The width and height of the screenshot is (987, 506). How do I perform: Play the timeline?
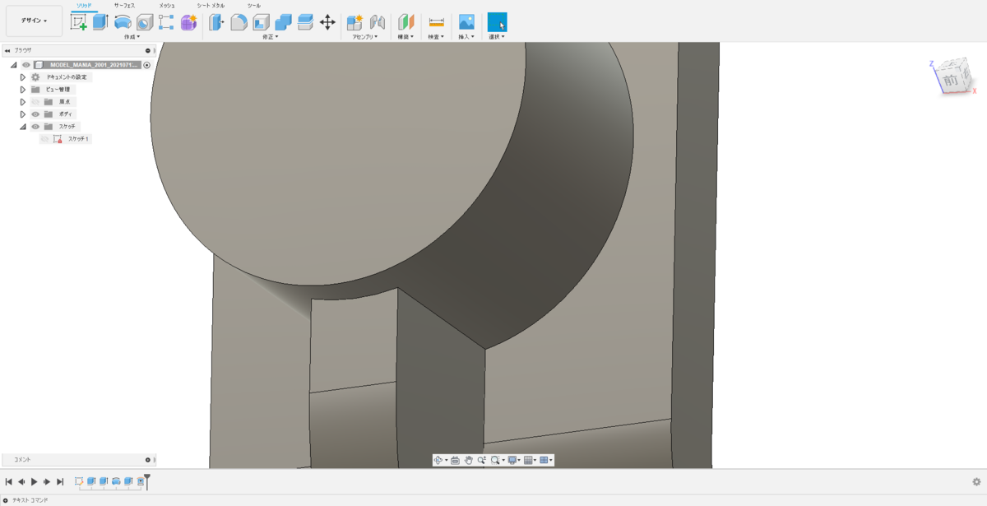pos(34,481)
